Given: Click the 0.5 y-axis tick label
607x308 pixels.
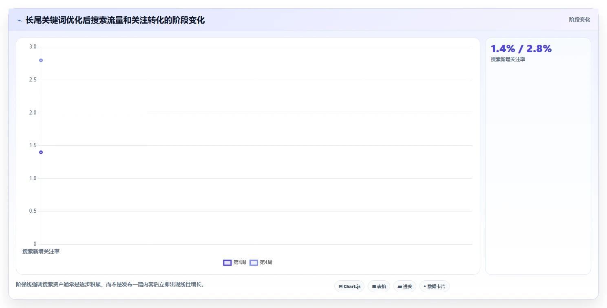Looking at the screenshot, I should pyautogui.click(x=33, y=211).
